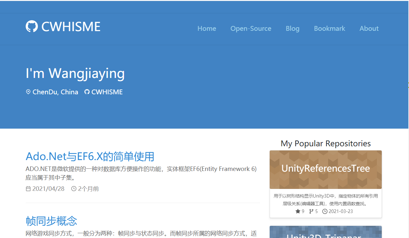Go to the Home menu item
Screen dimensions: 409x238
[207, 29]
